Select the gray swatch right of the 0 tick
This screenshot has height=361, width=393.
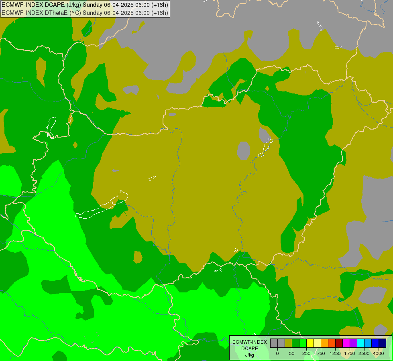pos(281,343)
